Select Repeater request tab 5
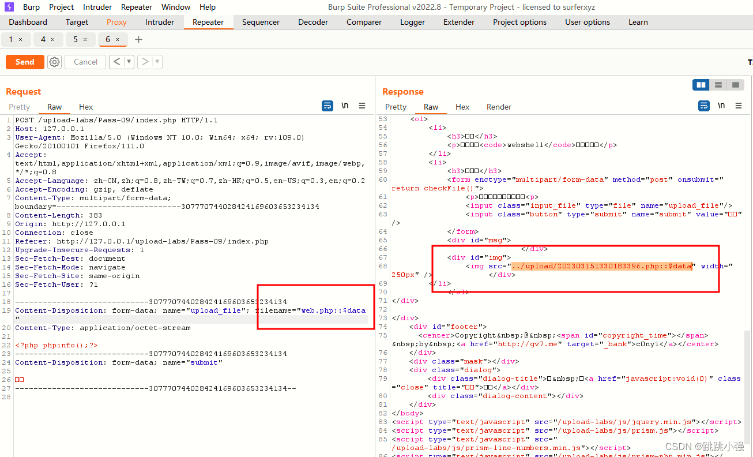 (76, 39)
